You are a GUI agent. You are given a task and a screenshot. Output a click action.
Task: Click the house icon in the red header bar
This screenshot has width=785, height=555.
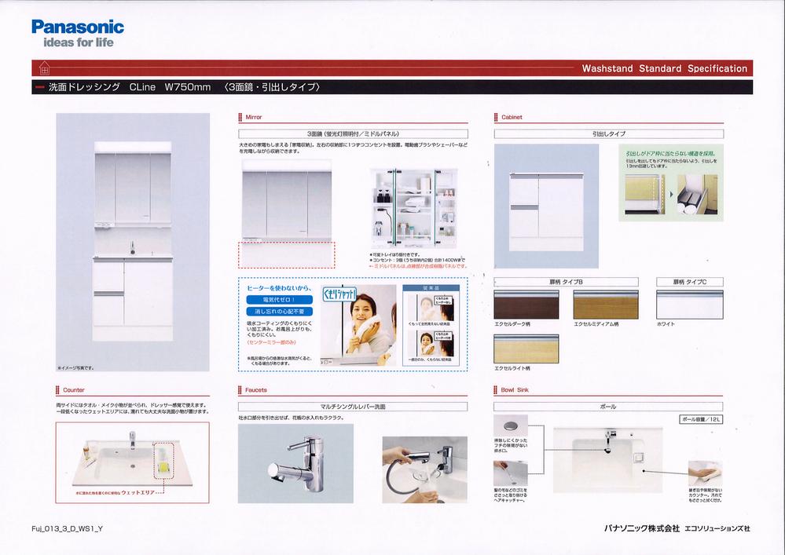43,68
